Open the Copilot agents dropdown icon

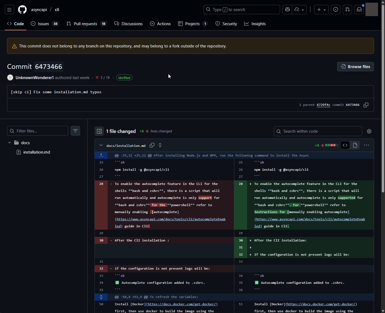pyautogui.click(x=299, y=10)
